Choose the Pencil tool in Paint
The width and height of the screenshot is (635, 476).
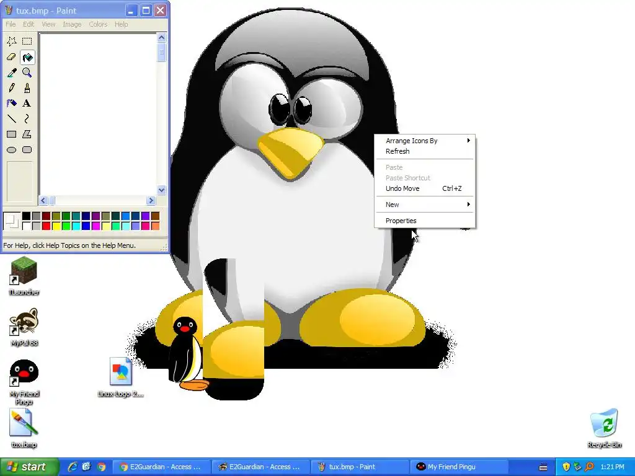tap(12, 88)
